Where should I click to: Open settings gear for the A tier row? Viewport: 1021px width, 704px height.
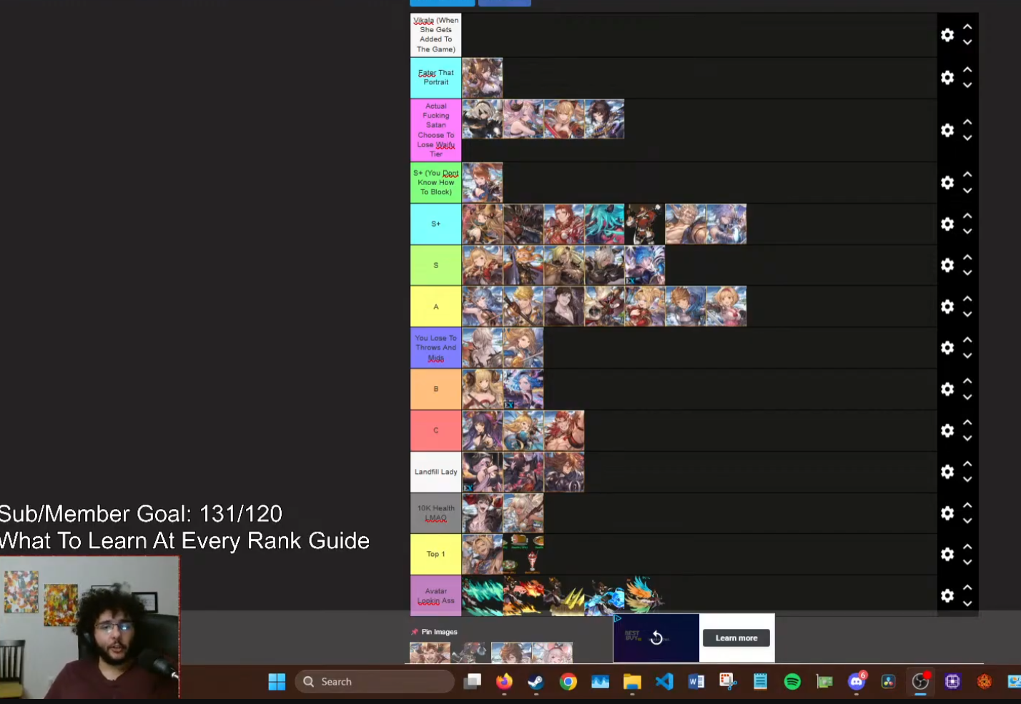click(x=947, y=307)
